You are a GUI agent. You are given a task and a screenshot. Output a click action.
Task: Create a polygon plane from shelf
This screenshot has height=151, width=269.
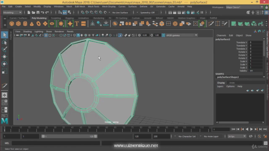[45, 23]
